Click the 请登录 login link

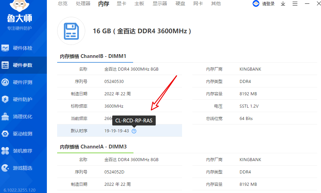(268, 4)
